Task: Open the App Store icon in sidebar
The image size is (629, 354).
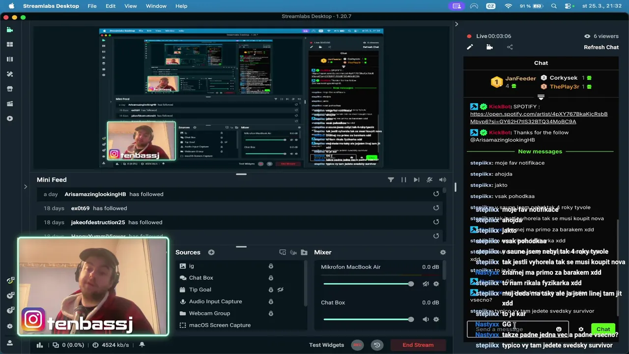Action: click(10, 89)
